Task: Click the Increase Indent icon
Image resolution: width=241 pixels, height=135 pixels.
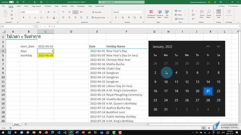Action: [x=87, y=18]
